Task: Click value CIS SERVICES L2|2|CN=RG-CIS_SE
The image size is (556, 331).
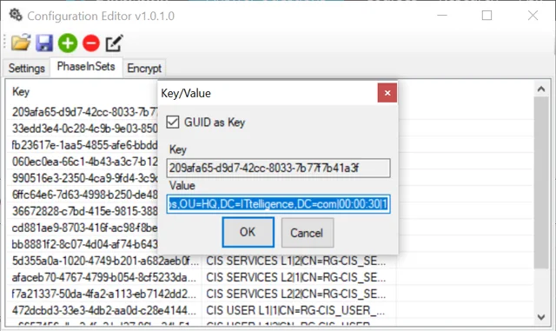Action: pyautogui.click(x=296, y=294)
